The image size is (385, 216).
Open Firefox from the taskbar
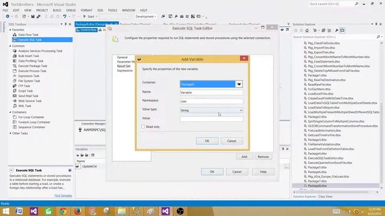tap(78, 211)
